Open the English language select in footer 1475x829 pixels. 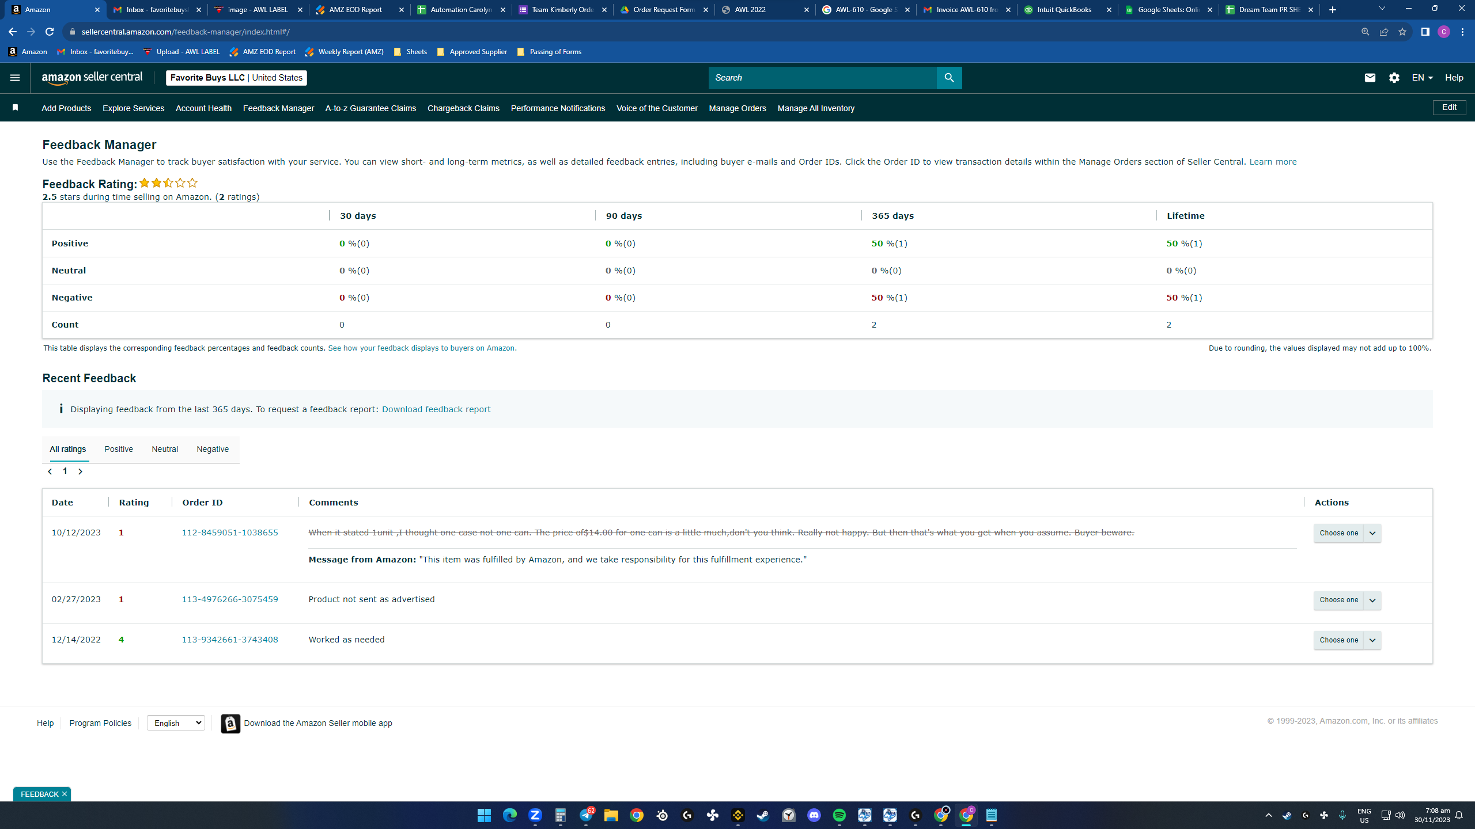tap(176, 723)
